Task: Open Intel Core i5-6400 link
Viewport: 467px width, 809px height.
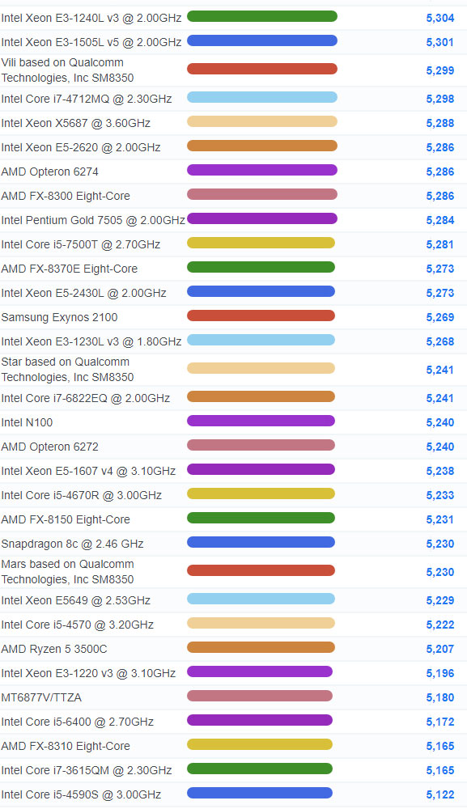Action: pos(78,722)
